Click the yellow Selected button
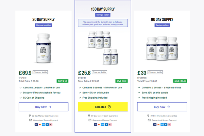The height and width of the screenshot is (136, 204). (x=102, y=107)
